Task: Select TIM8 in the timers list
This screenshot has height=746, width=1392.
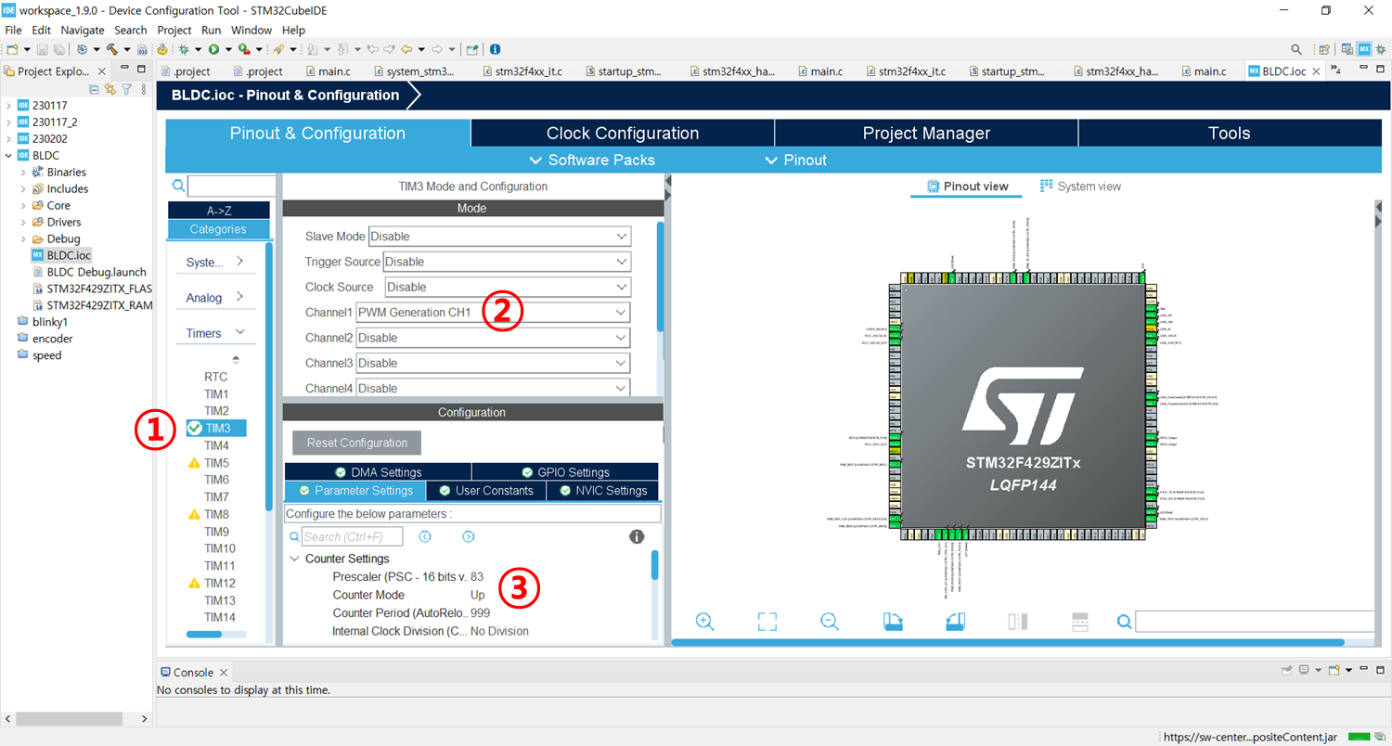Action: click(216, 514)
